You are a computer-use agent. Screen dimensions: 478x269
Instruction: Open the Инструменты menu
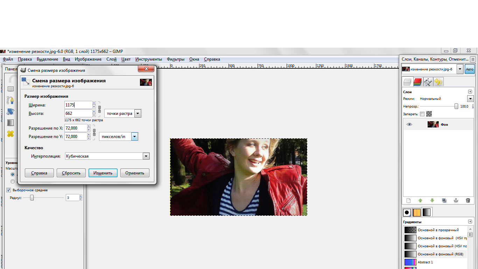(x=149, y=59)
